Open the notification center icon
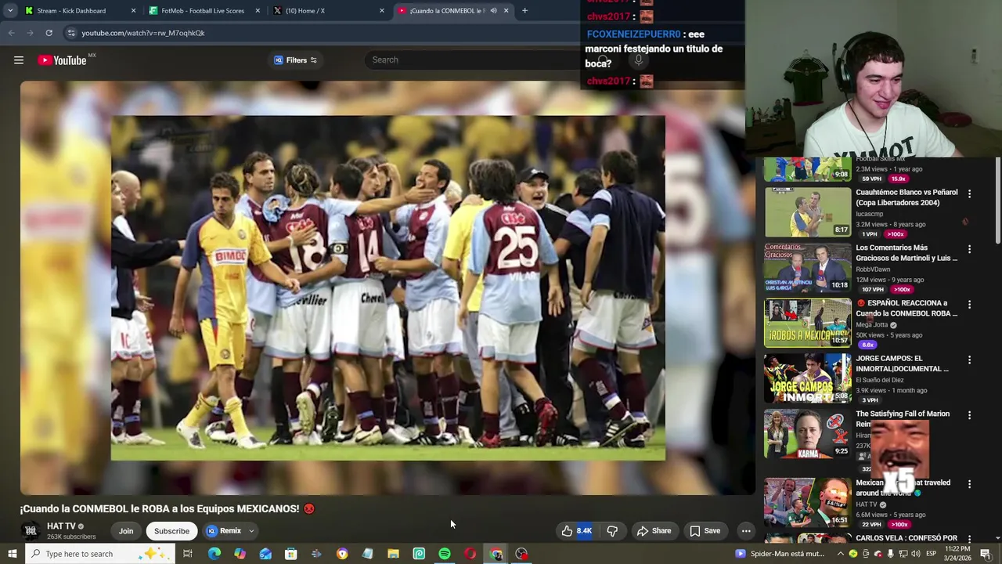Viewport: 1002px width, 564px height. (x=985, y=554)
